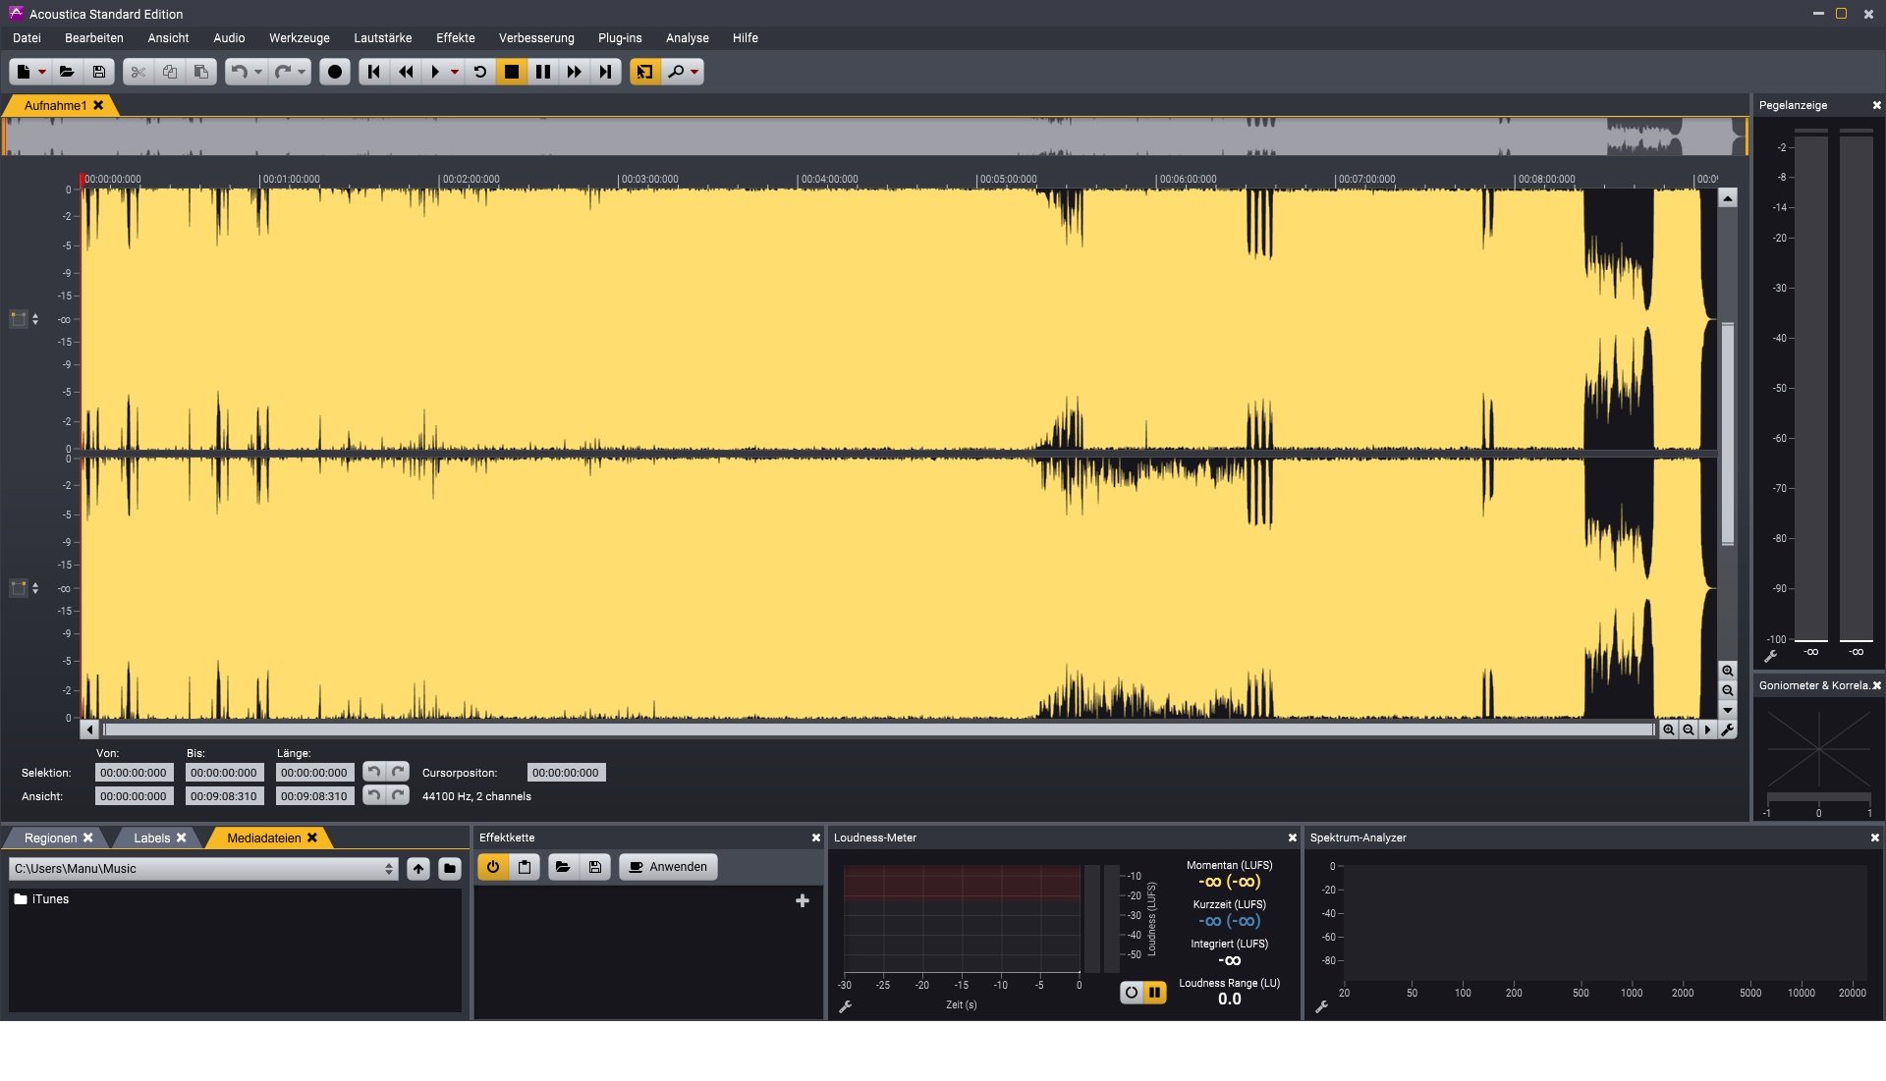Toggle effect chain power button
Image resolution: width=1886 pixels, height=1081 pixels.
click(x=493, y=867)
